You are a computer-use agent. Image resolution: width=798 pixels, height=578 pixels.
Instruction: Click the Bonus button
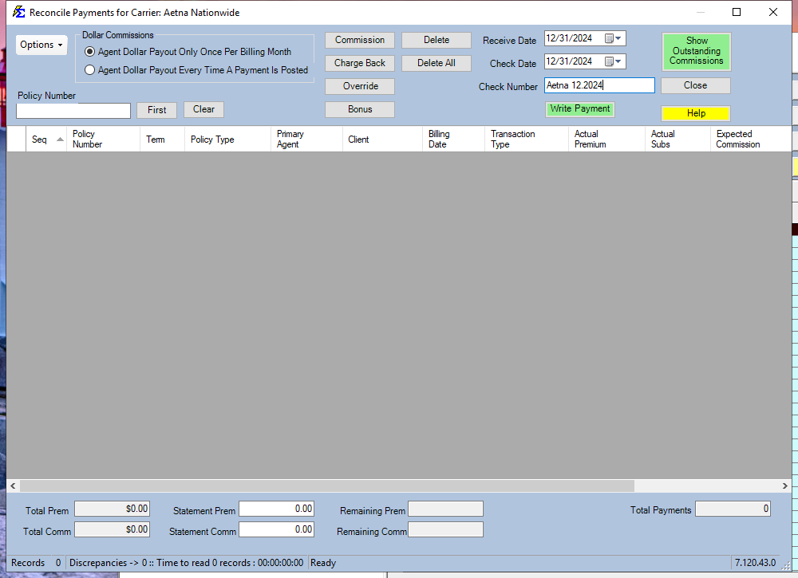359,109
